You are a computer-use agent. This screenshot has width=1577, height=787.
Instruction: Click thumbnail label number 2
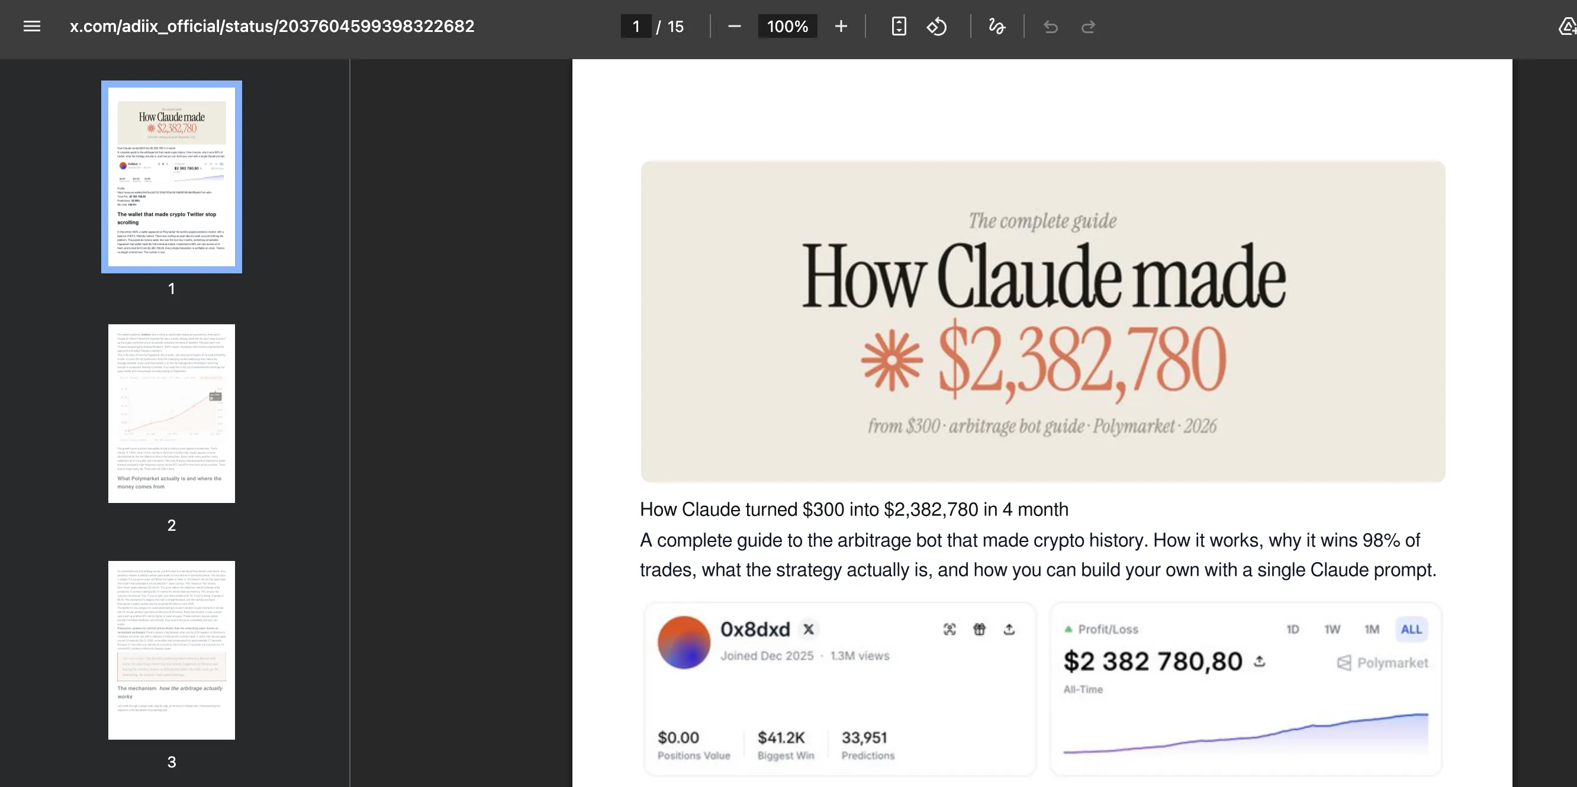pos(172,525)
